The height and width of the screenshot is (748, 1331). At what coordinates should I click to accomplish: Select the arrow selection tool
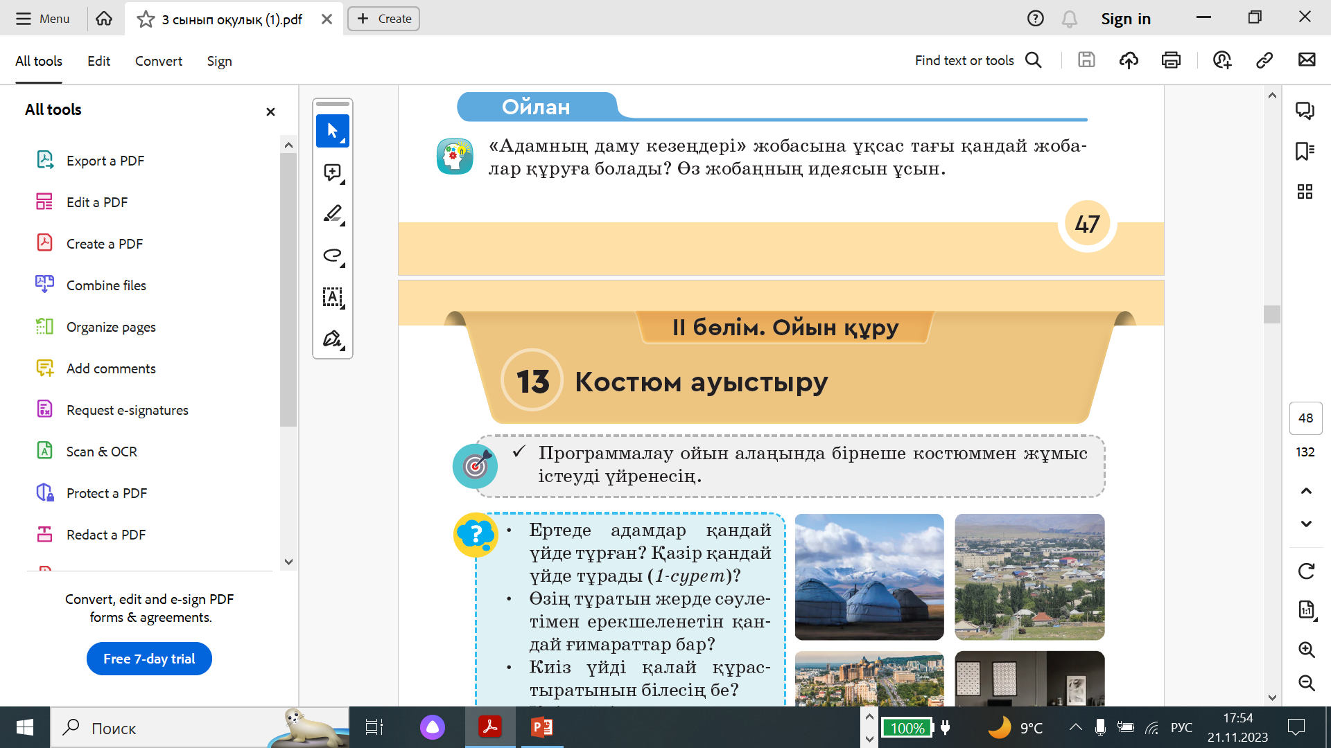point(332,131)
